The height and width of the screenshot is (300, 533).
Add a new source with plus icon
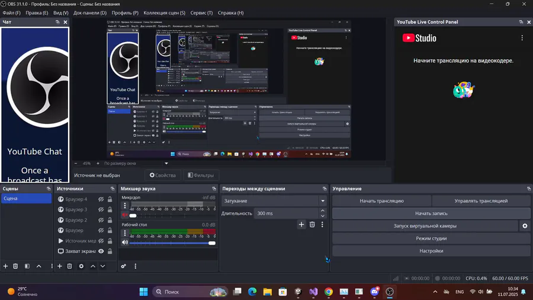click(x=59, y=266)
